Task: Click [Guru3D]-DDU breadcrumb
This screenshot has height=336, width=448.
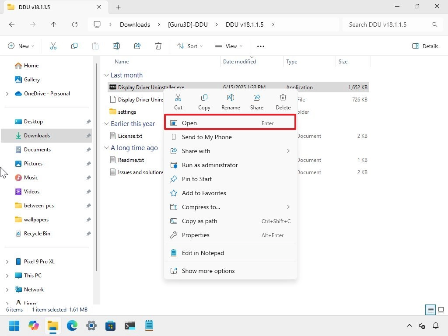Action: 188,24
